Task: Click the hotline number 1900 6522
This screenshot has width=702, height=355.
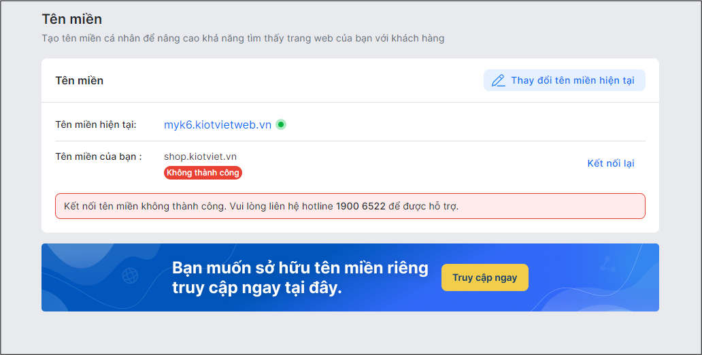Action: pos(361,206)
